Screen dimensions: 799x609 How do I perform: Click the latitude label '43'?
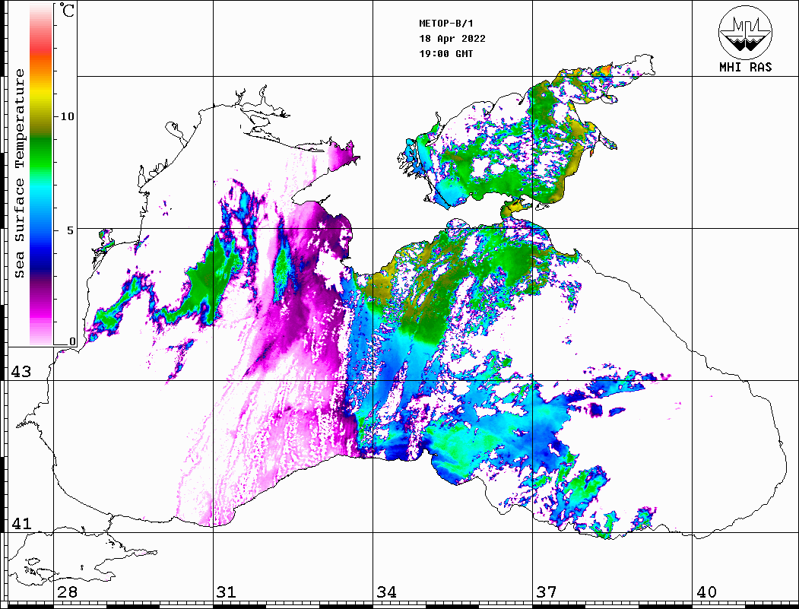21,372
